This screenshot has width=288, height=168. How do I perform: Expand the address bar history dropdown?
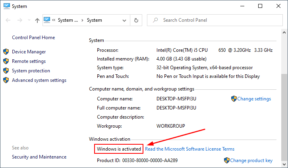tap(125, 20)
